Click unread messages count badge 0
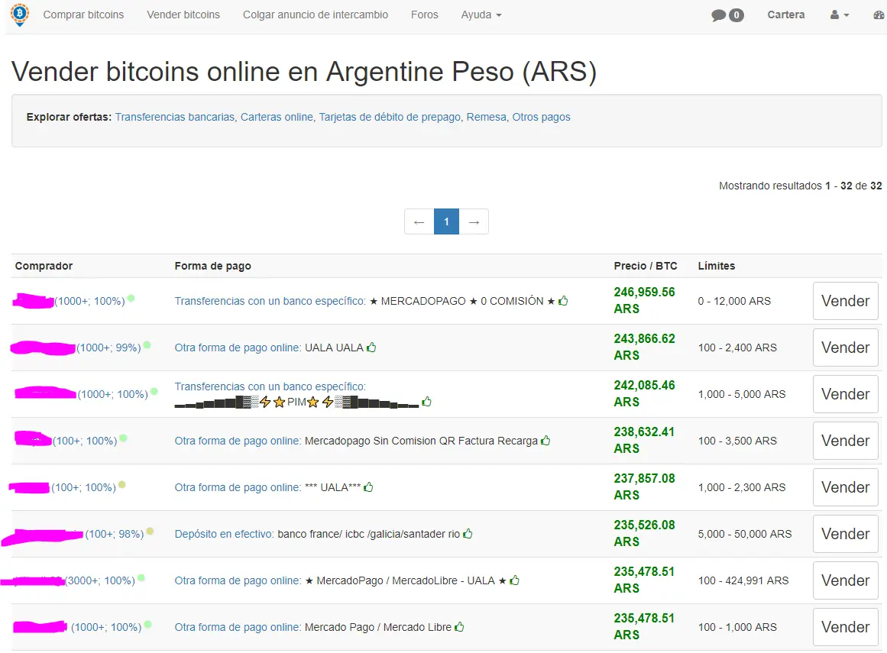 736,15
